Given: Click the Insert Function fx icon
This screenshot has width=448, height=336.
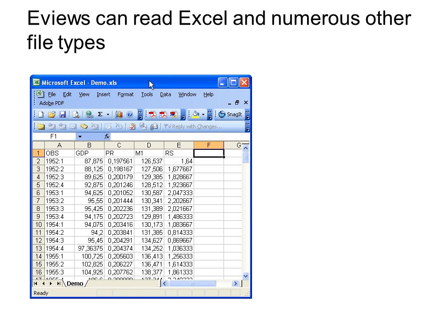Looking at the screenshot, I should click(107, 137).
